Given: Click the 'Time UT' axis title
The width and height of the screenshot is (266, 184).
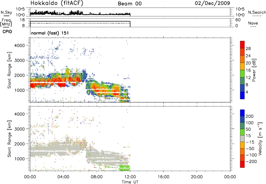Looking at the screenshot, I should [x=130, y=182].
